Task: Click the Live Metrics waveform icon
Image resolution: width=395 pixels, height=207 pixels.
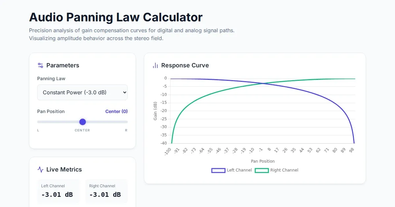Action: (40, 170)
